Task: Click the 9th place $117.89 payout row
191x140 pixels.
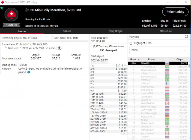Action: 108,91
